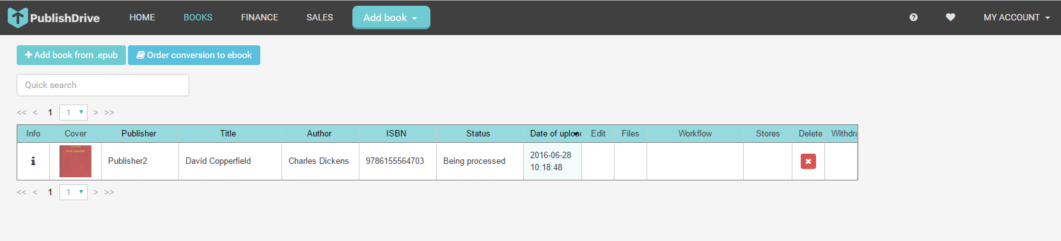The image size is (1061, 241).
Task: Show info for David Copperfield book
Action: pos(33,161)
